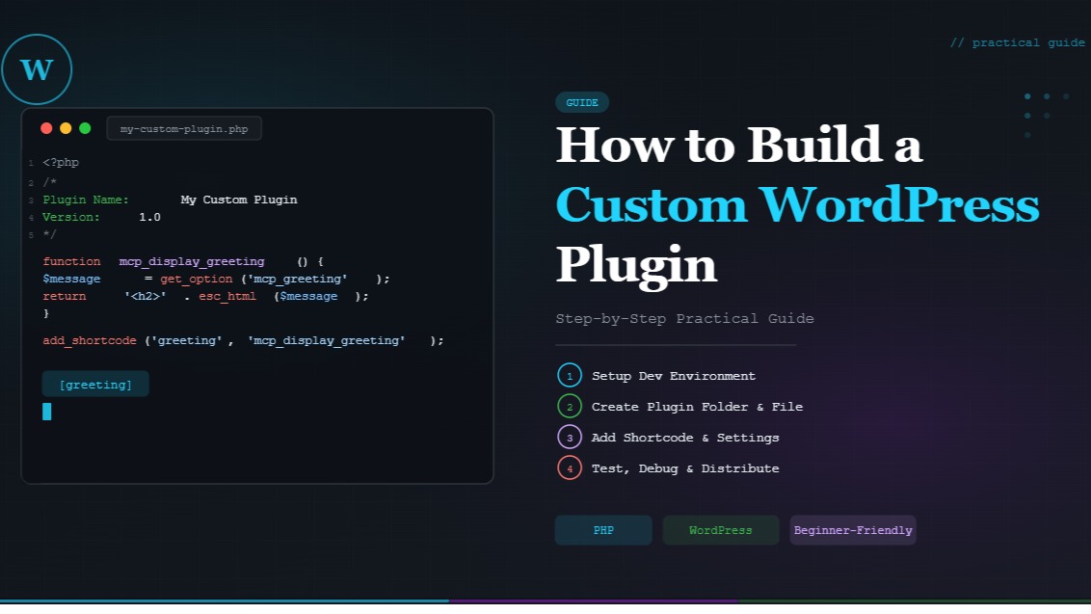The height and width of the screenshot is (614, 1091).
Task: Click the PHP tag
Action: point(603,530)
